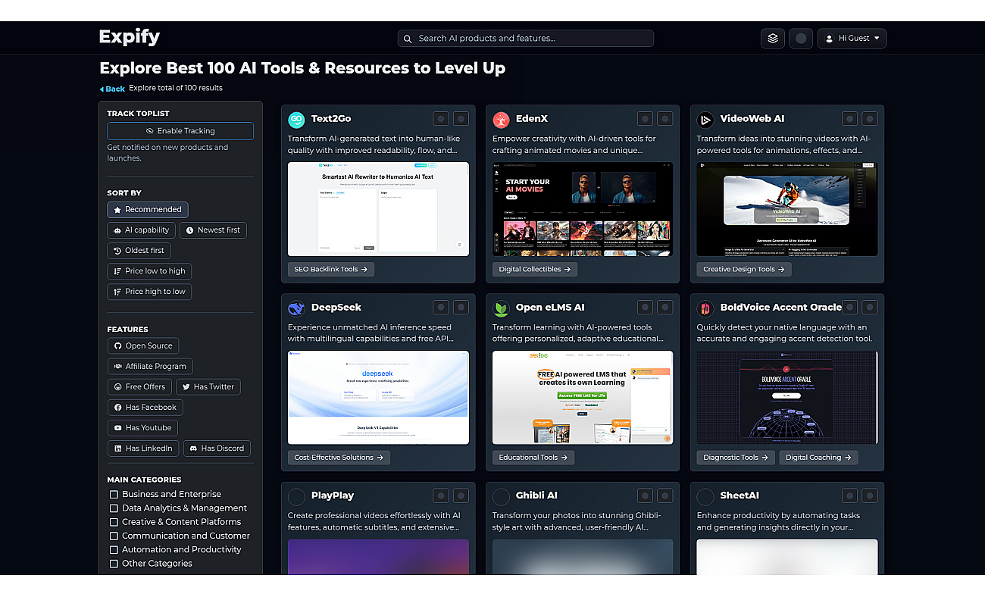Screen dimensions: 985x597
Task: Click the VideoWeb AI play logo
Action: (705, 119)
